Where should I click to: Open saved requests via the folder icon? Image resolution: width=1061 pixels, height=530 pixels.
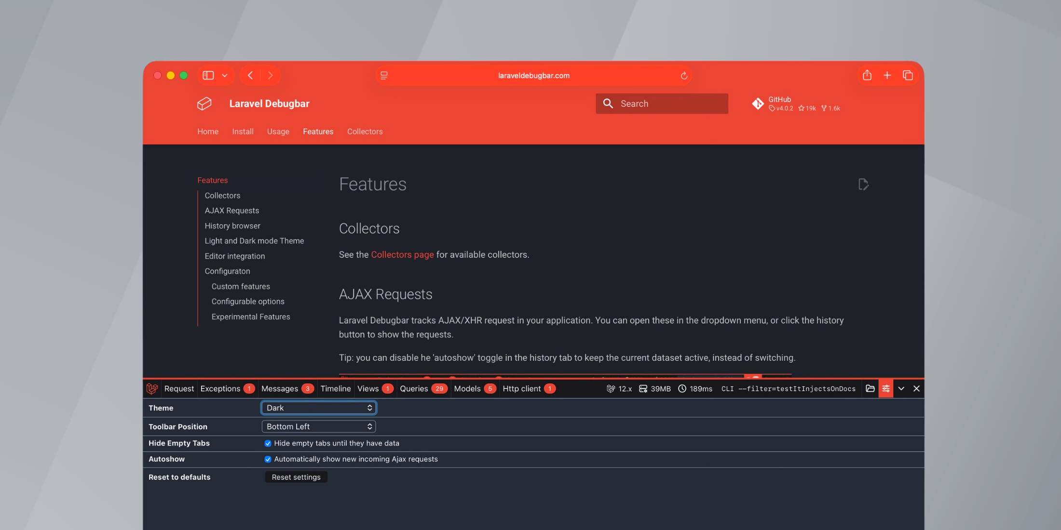coord(870,388)
